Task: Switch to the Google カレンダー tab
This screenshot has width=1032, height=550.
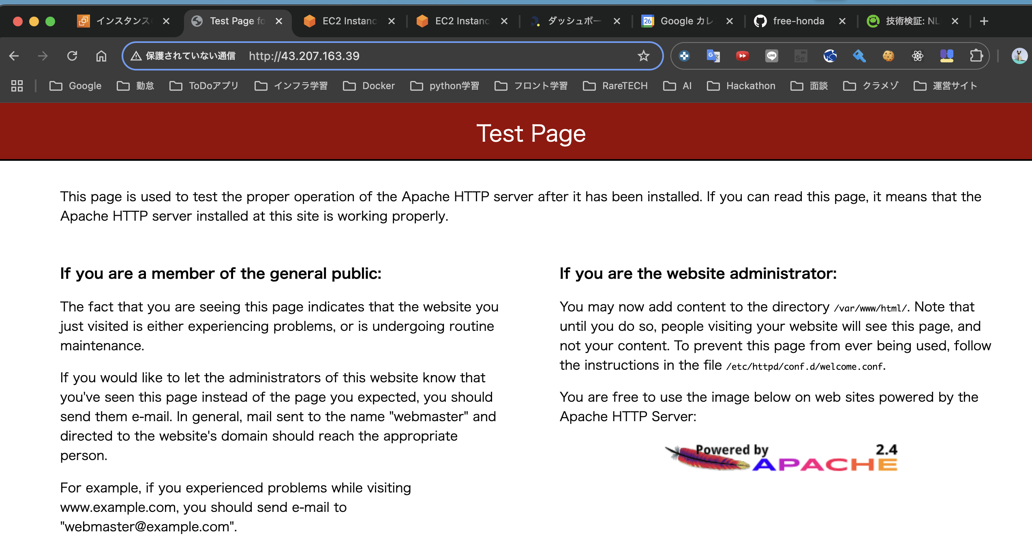Action: point(686,21)
